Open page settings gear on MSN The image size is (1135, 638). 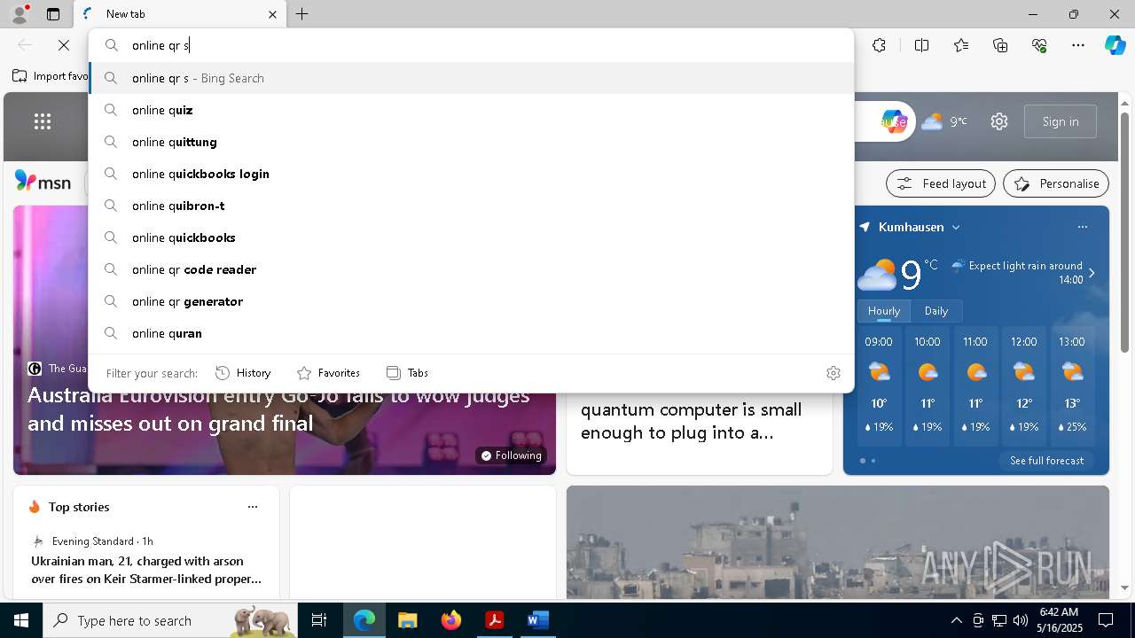[x=999, y=121]
